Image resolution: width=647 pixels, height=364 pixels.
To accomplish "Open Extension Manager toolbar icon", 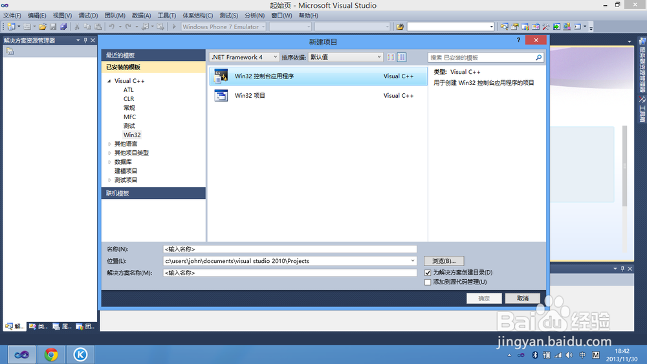I will [x=567, y=27].
